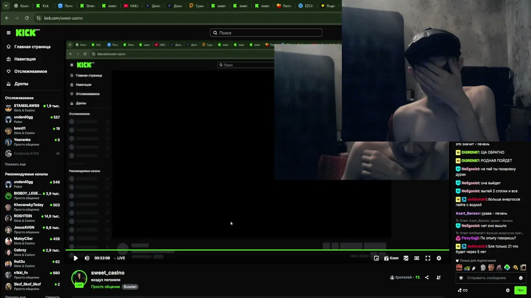Enter fullscreen with the player icon

coord(428,258)
